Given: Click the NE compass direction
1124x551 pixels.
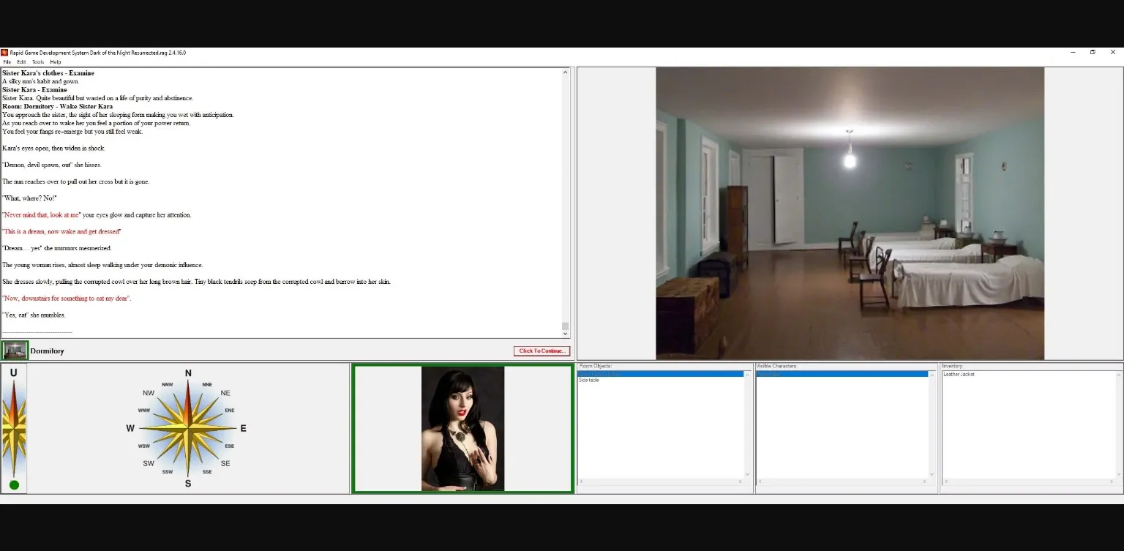Looking at the screenshot, I should [x=225, y=393].
